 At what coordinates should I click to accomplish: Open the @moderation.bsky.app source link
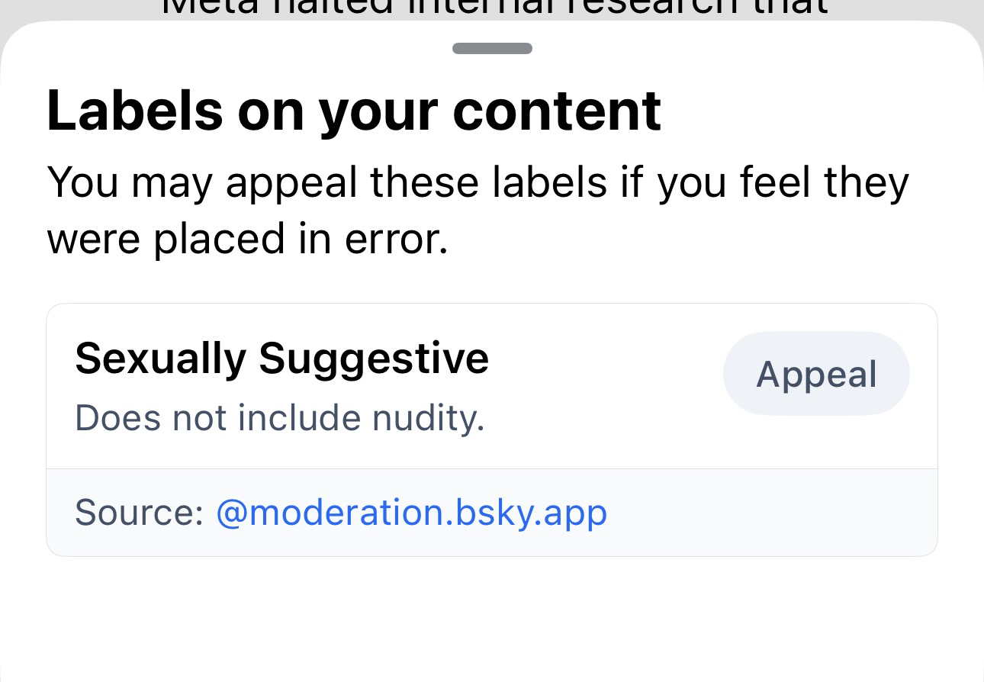(412, 513)
